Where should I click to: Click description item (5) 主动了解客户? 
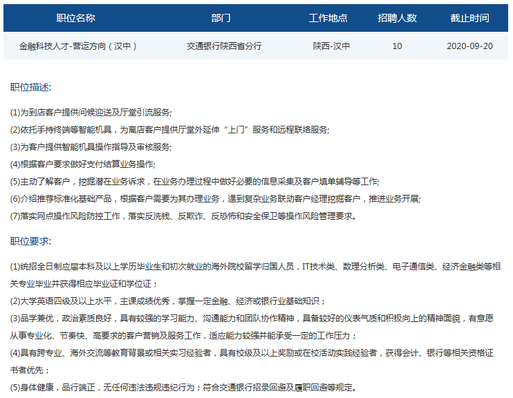click(194, 182)
